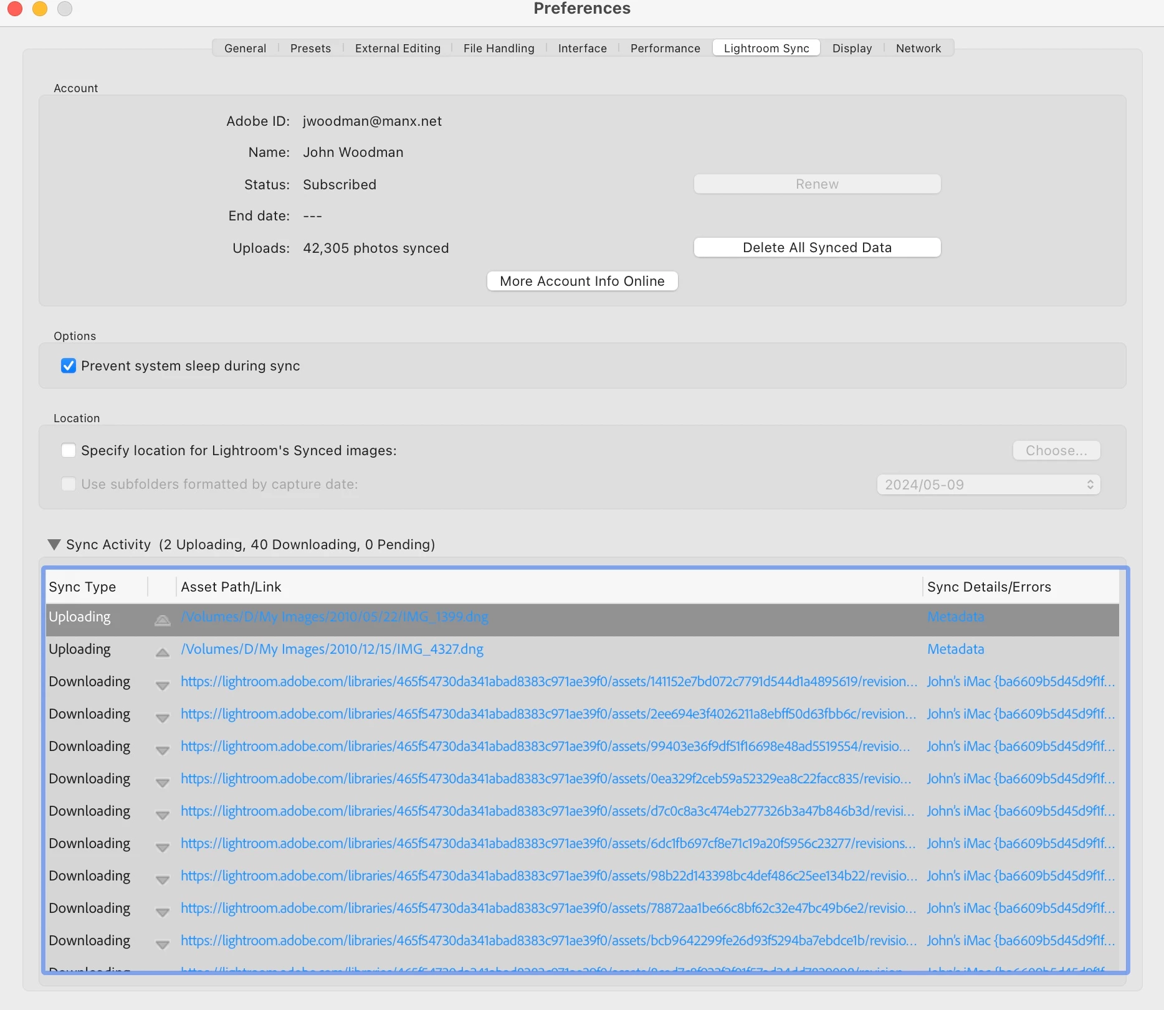Viewport: 1164px width, 1010px height.
Task: Click the Renew button
Action: 817,184
